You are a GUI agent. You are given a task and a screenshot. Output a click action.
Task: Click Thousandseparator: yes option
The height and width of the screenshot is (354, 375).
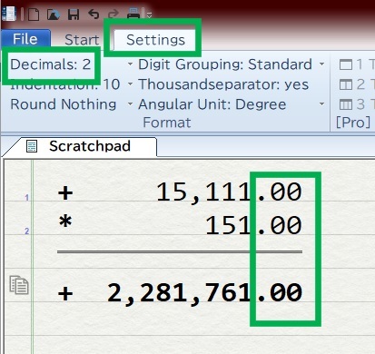(223, 84)
